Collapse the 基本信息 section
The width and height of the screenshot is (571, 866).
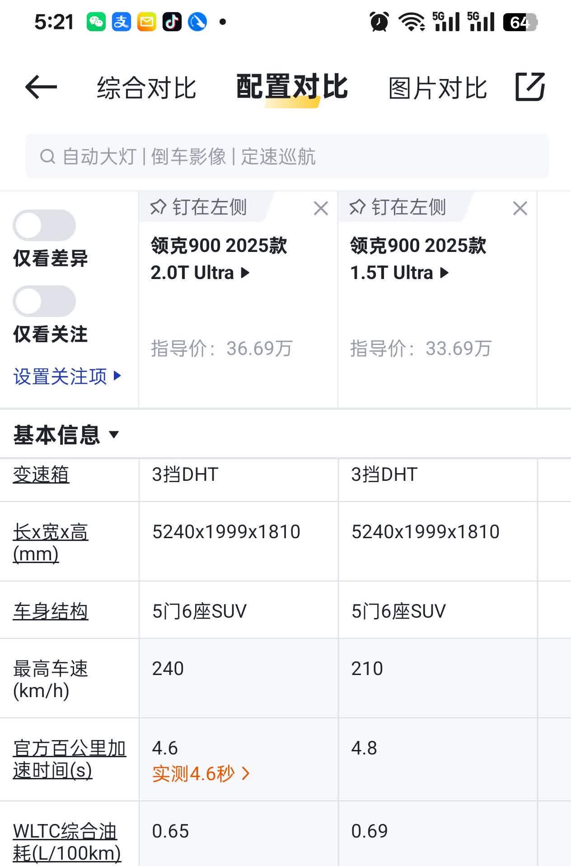(66, 435)
